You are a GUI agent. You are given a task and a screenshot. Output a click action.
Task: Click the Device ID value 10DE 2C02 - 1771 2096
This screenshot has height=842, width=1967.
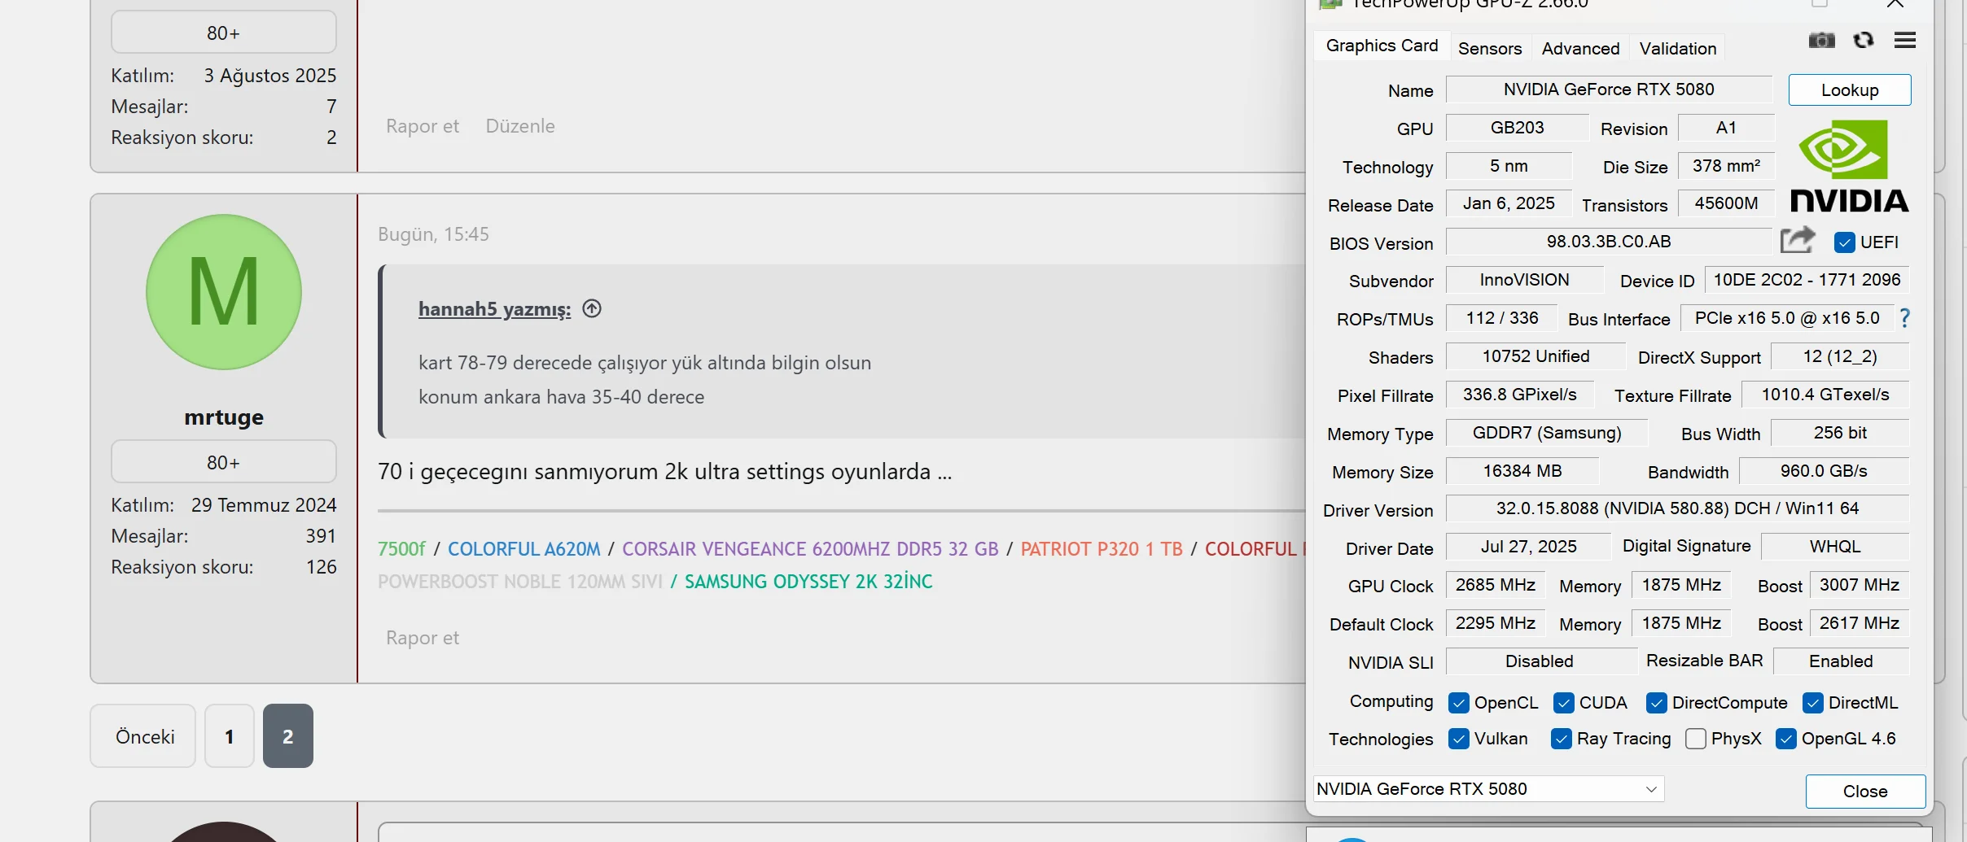(x=1807, y=280)
